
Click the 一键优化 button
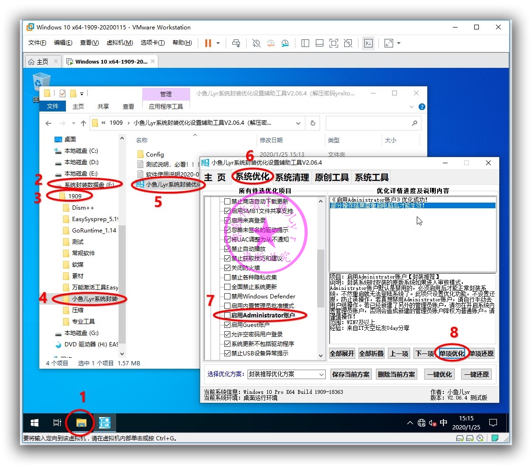point(440,375)
